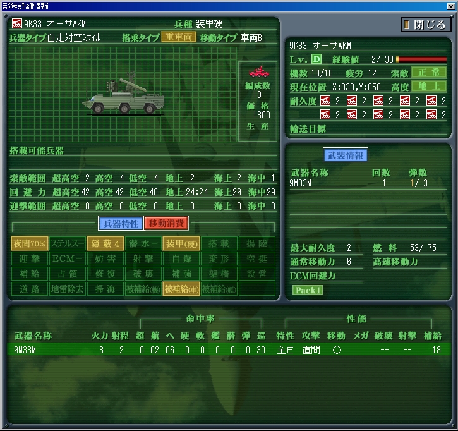Viewport: 458px width, 431px height.
Task: Click the 自走対空ミサイル weapon type text
Action: click(x=74, y=38)
